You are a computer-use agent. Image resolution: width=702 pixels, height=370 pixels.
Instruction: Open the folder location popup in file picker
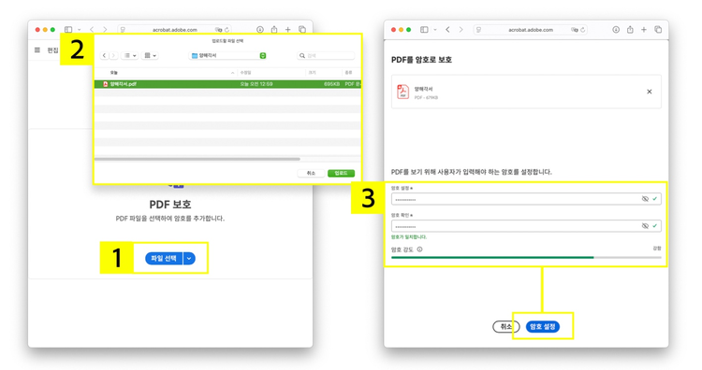coord(227,55)
